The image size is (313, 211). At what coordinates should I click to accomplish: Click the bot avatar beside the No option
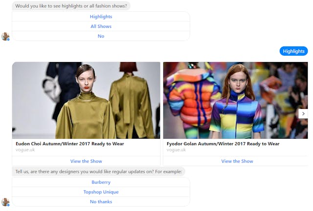click(x=5, y=37)
